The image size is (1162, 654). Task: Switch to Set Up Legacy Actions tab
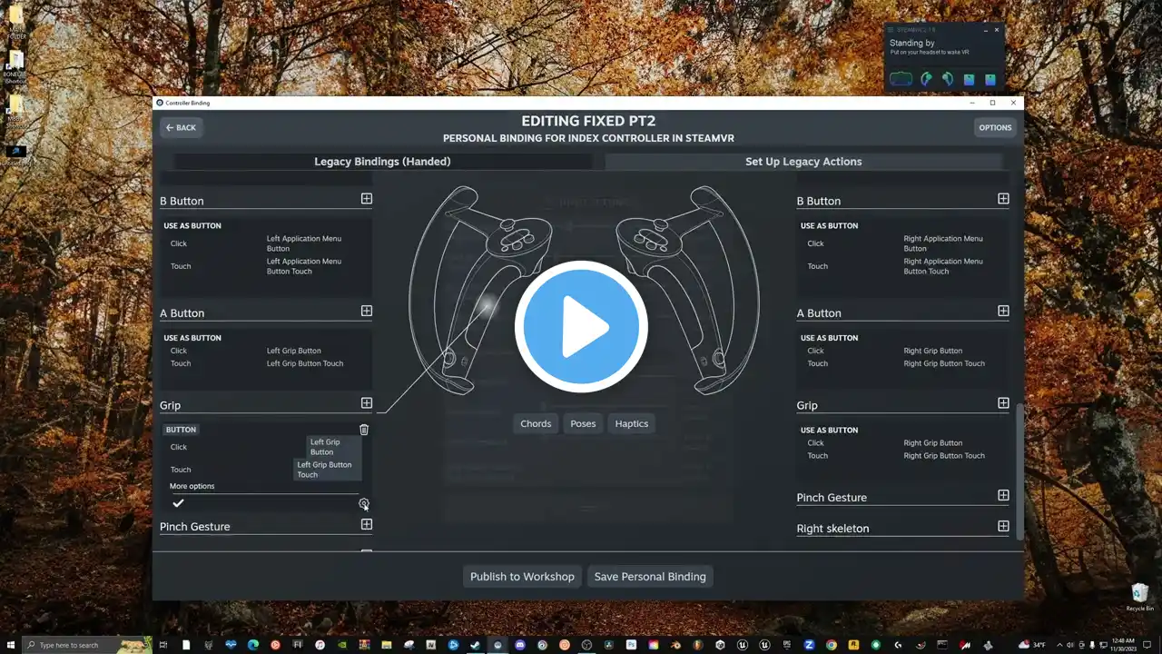[x=803, y=162]
